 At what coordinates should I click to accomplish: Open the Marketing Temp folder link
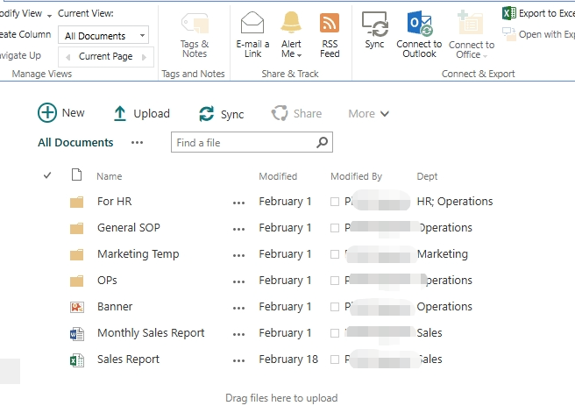138,254
